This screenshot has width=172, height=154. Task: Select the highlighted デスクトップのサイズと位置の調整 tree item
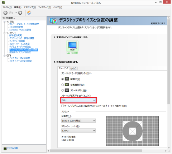point(24,50)
